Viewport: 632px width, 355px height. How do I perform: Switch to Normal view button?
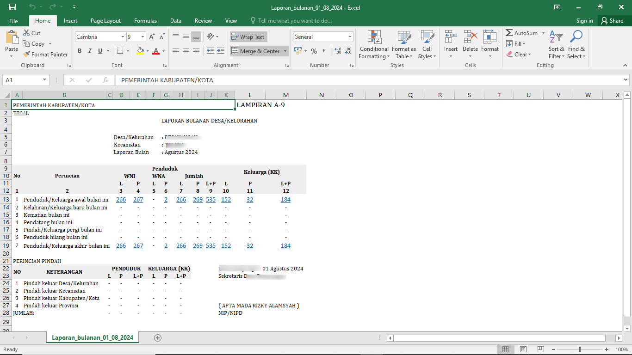tap(506, 349)
